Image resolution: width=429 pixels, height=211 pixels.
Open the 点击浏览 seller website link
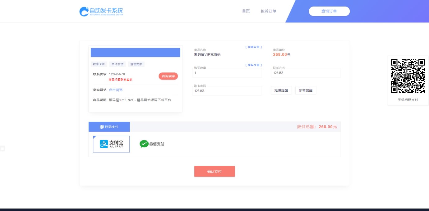[116, 90]
